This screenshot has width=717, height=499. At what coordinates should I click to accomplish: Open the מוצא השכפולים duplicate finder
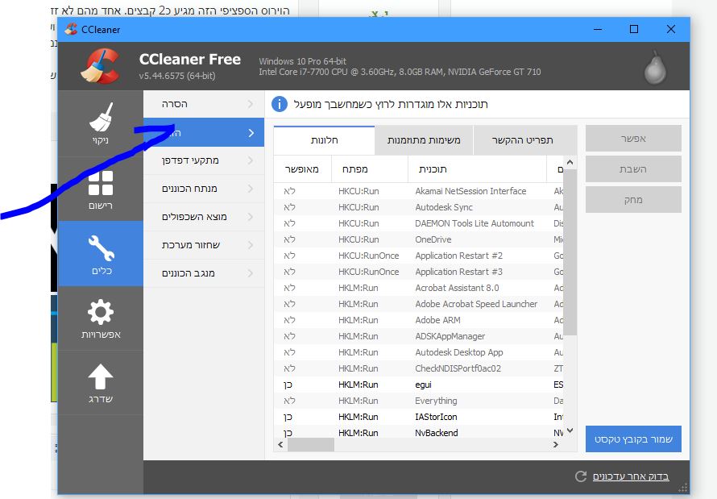click(204, 217)
